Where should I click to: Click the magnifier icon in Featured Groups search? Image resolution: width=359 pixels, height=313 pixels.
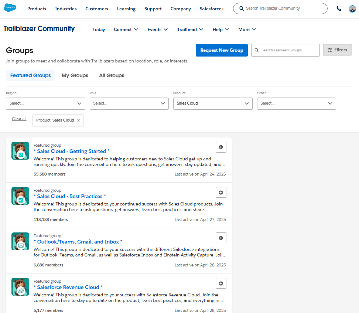pyautogui.click(x=257, y=50)
